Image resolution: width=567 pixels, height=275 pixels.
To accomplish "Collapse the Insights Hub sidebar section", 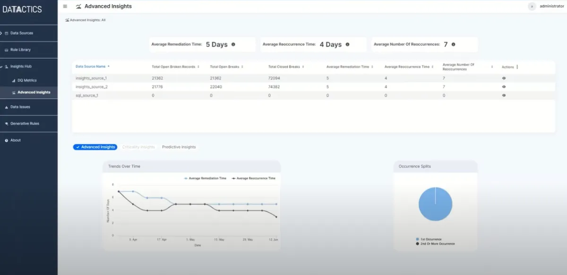I will coord(21,67).
